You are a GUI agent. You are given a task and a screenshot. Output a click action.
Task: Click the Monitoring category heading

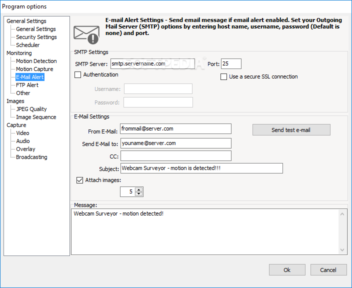point(19,53)
